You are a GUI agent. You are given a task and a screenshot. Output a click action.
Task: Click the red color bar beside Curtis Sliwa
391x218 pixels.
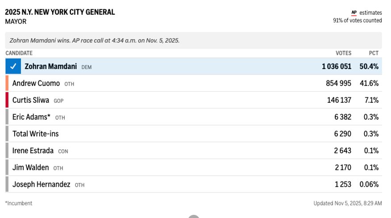tap(7, 100)
